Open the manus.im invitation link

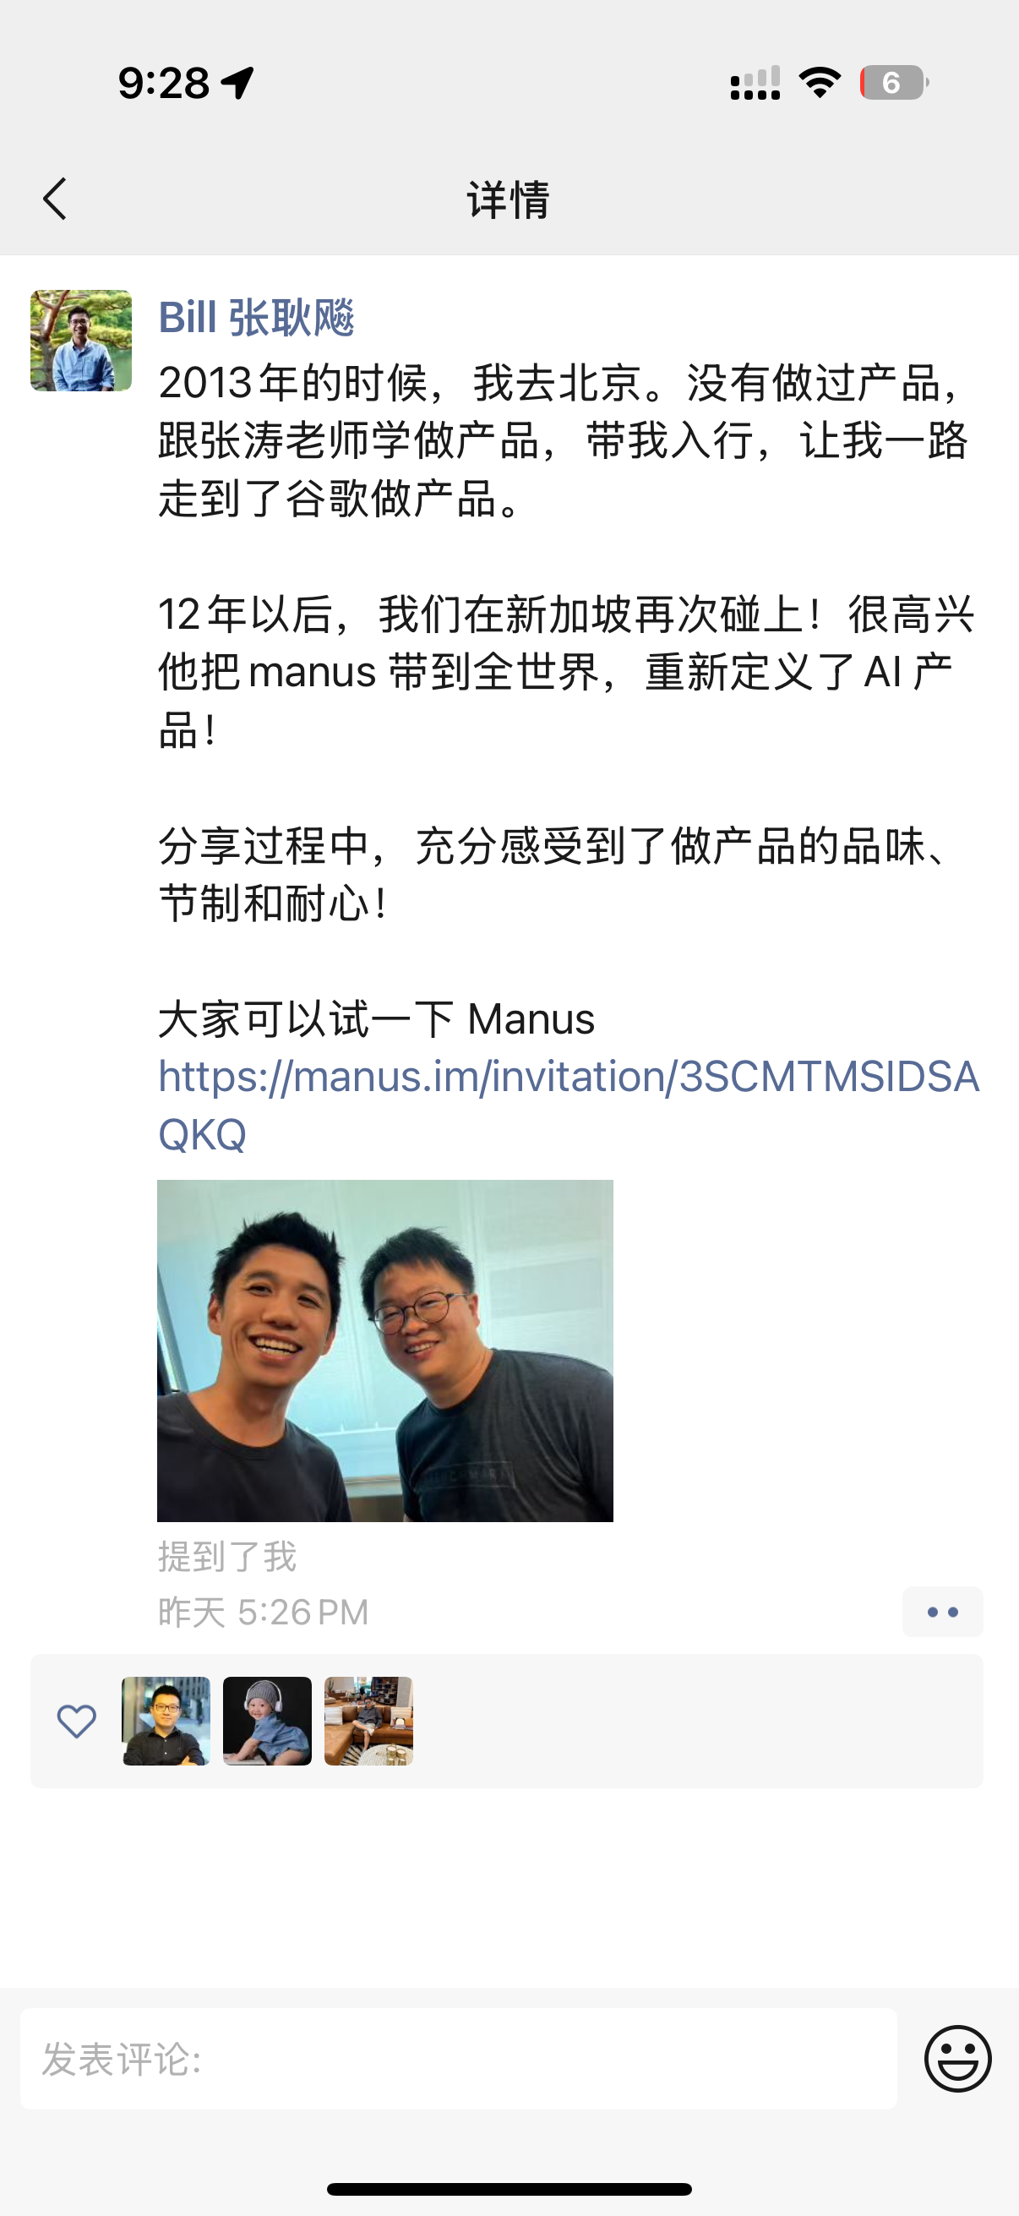(x=569, y=1105)
